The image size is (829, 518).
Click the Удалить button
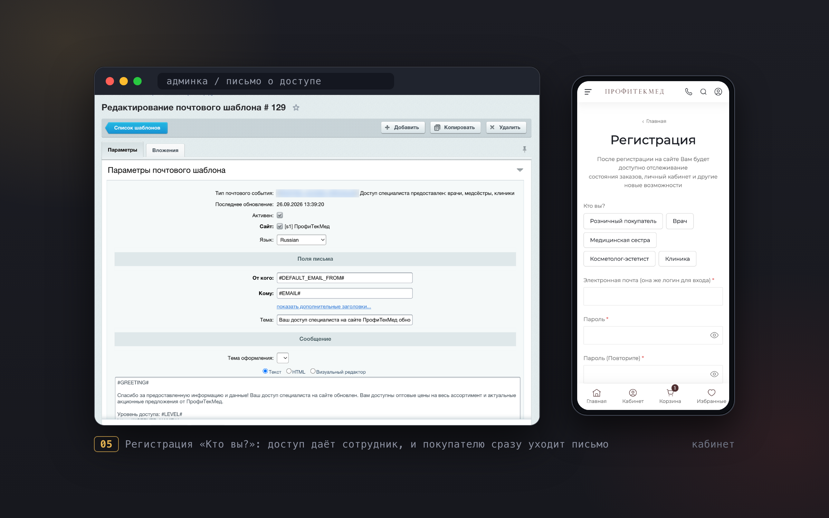click(506, 127)
